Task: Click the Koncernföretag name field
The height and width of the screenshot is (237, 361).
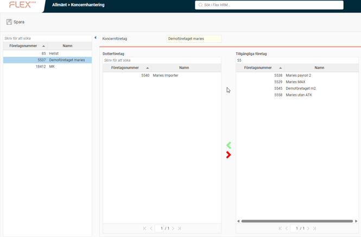Action: (194, 39)
